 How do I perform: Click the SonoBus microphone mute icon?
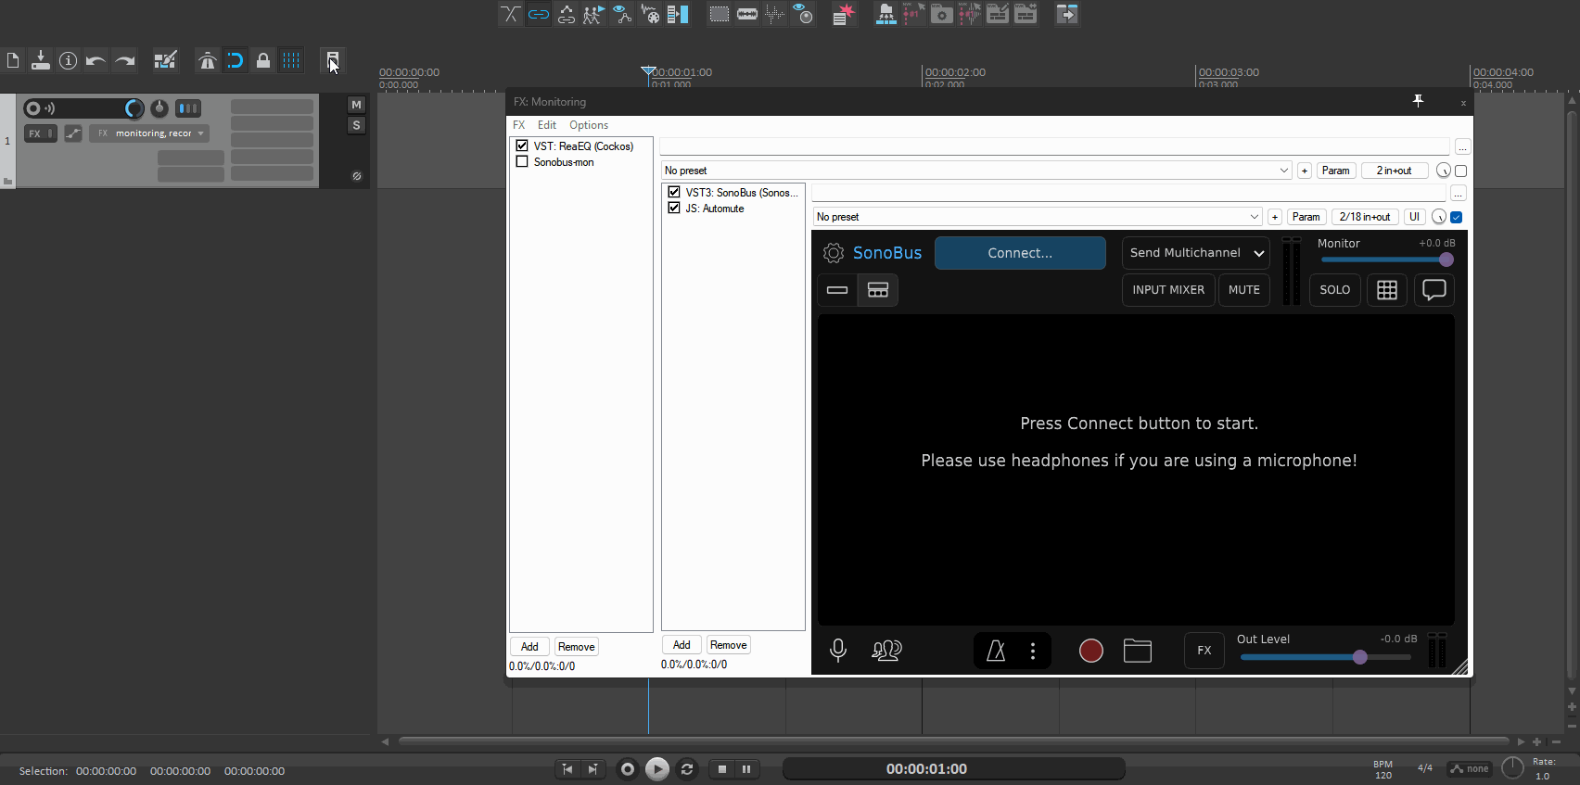(837, 651)
